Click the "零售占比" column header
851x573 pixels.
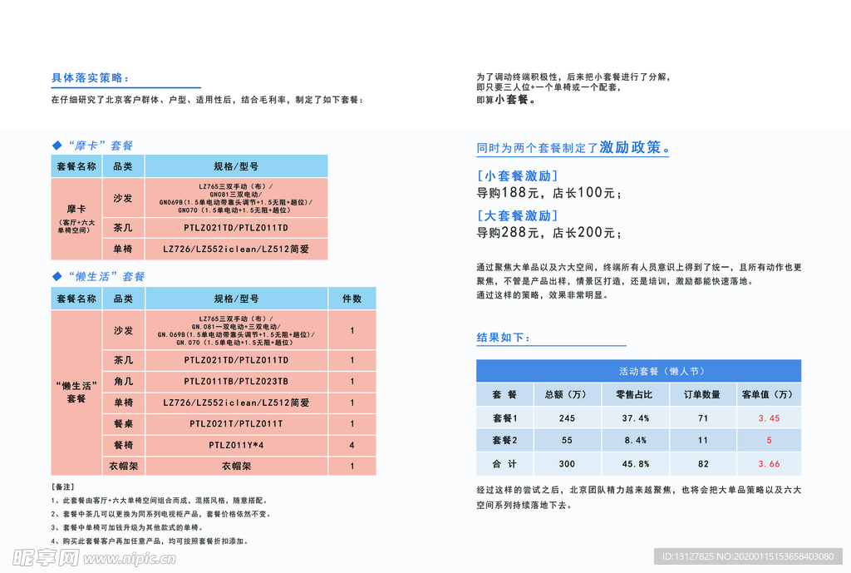coord(636,395)
